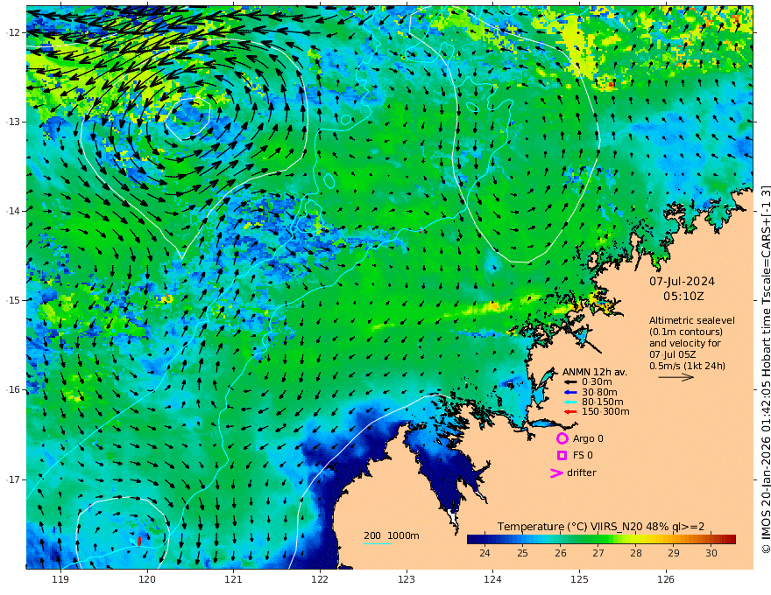Image resolution: width=771 pixels, height=595 pixels.
Task: Click the longitude axis label 126
Action: click(x=666, y=580)
